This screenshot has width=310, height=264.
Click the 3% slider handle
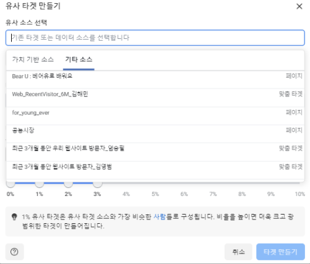click(x=98, y=184)
